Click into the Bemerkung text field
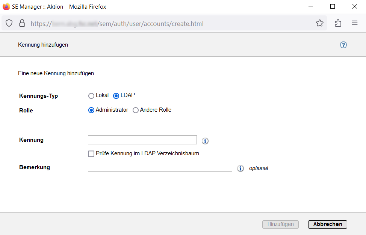Screen dimensions: 366x235 click(160, 167)
